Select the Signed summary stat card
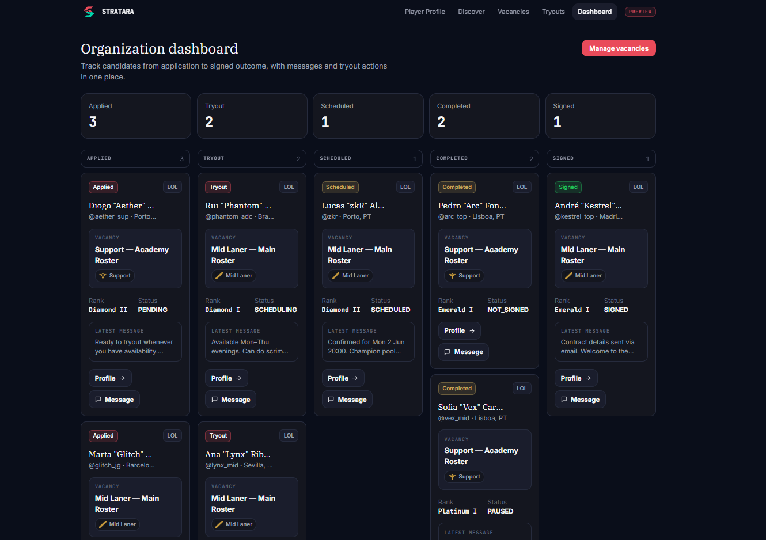 601,116
